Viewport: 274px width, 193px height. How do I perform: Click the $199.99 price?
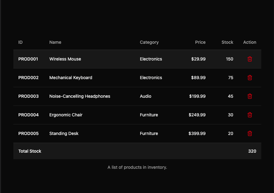tap(197, 96)
